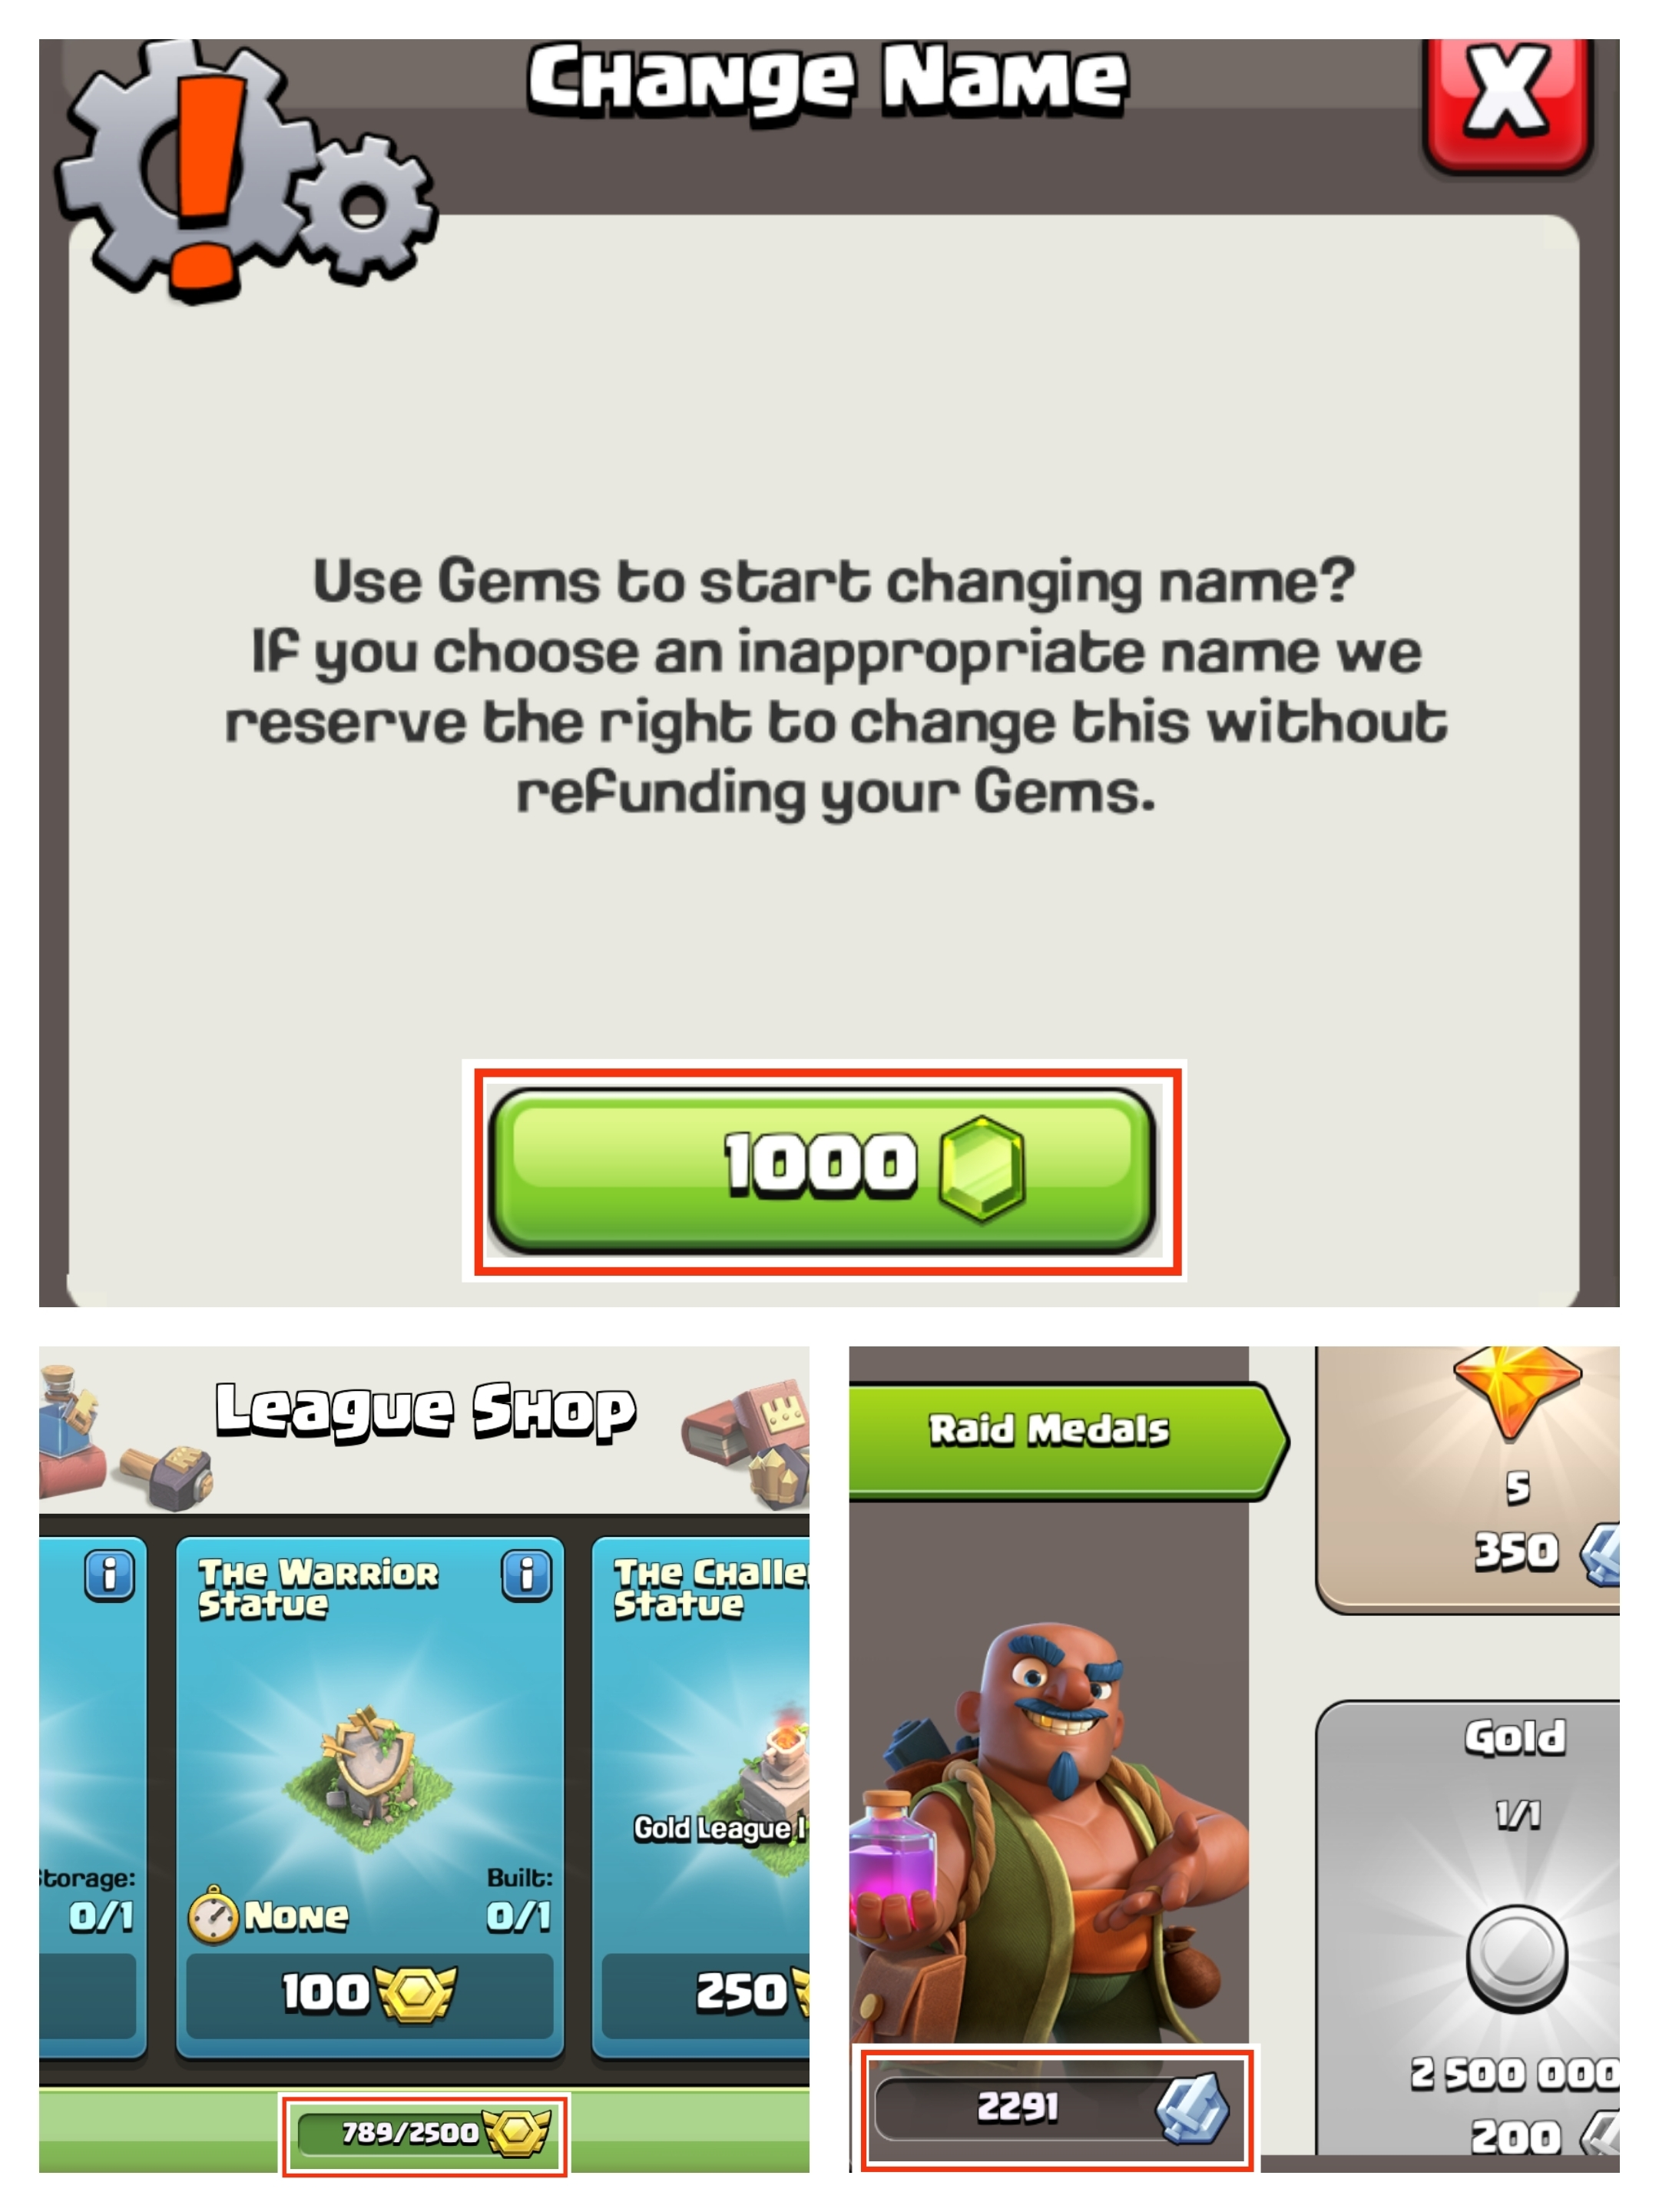
Task: Click the silver coin icon in Gold offer
Action: click(x=1516, y=1958)
